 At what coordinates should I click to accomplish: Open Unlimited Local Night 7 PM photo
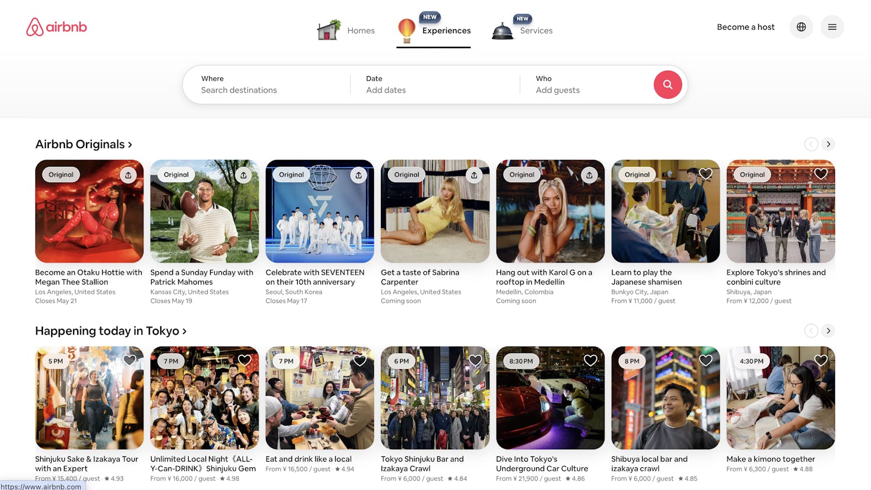(204, 398)
